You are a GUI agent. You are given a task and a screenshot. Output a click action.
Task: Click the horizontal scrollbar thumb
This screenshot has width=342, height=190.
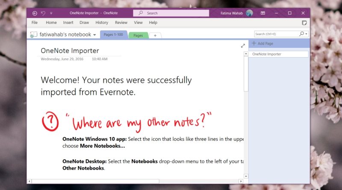[x=95, y=181]
